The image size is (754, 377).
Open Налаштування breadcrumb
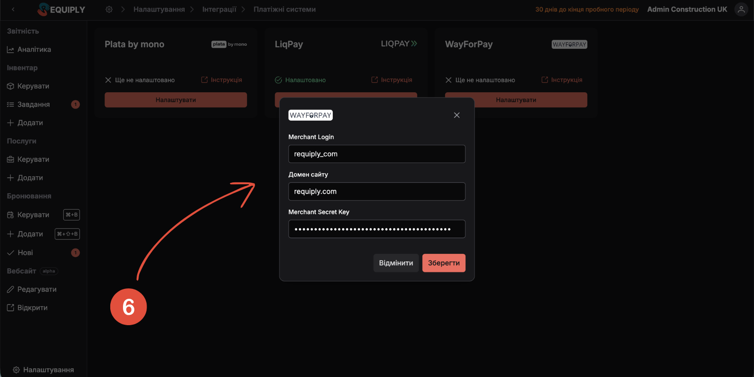click(x=159, y=9)
